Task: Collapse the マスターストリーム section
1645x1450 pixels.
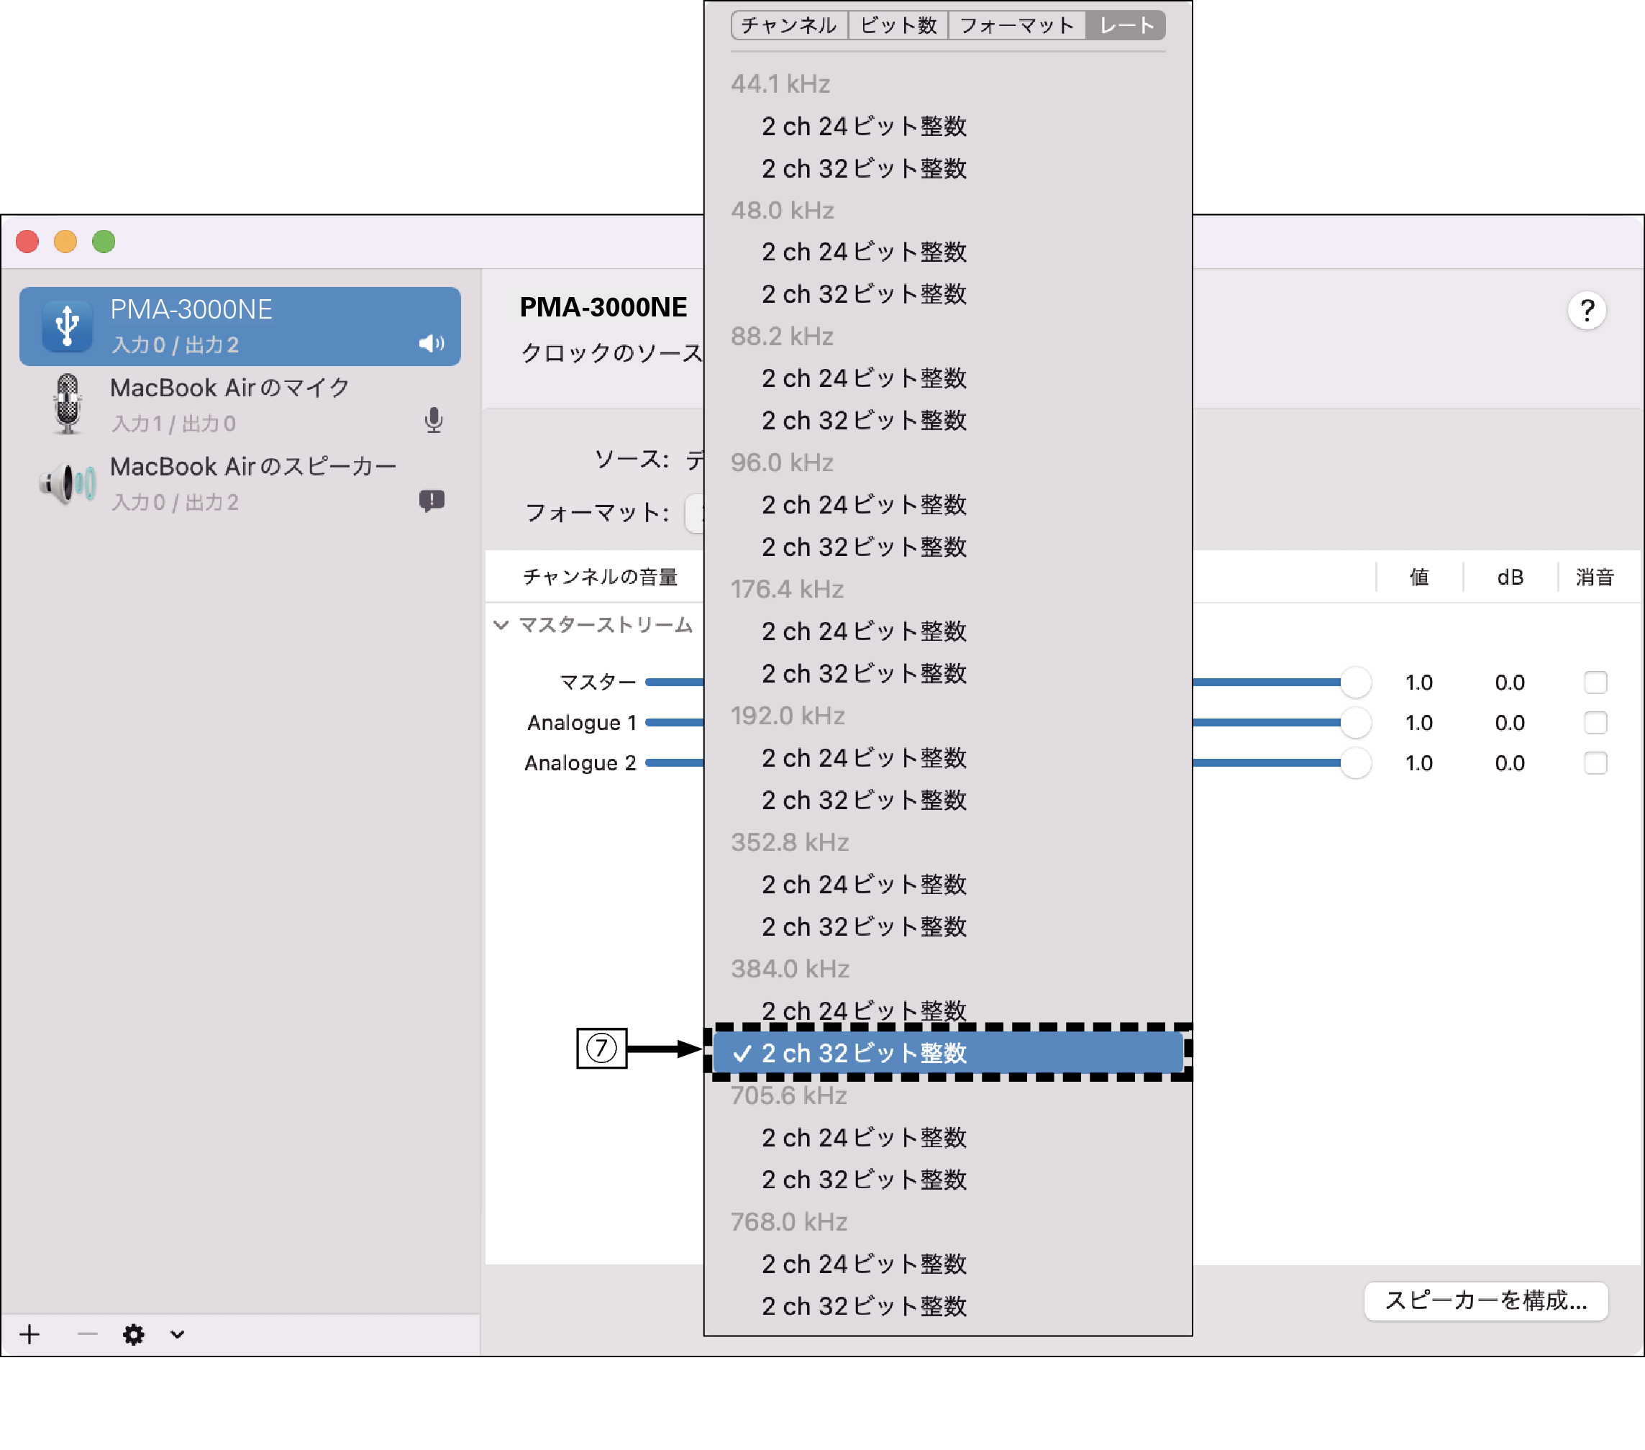Action: tap(501, 625)
